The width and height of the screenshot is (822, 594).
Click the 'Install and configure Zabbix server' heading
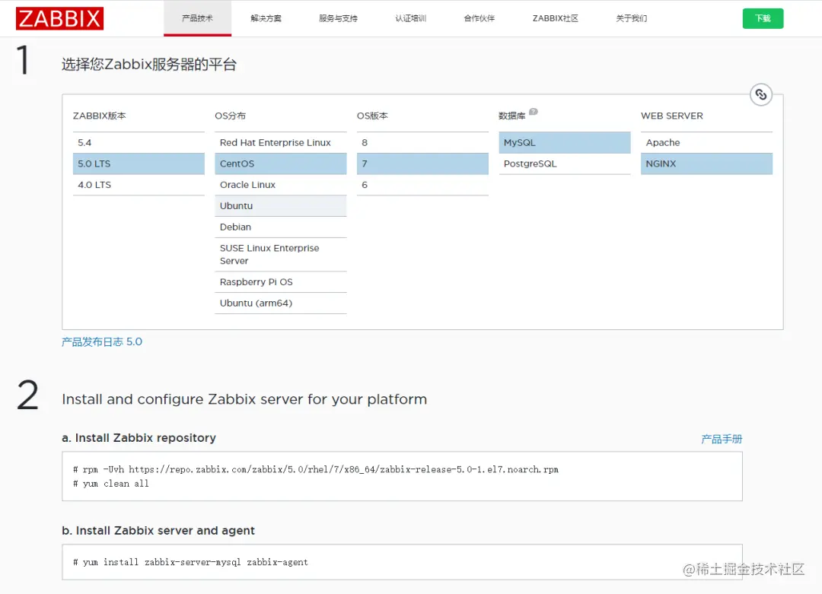click(244, 399)
